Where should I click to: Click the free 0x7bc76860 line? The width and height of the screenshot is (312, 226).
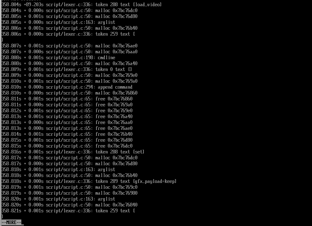(x=67, y=99)
